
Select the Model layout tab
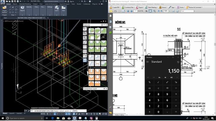[x=5, y=114]
